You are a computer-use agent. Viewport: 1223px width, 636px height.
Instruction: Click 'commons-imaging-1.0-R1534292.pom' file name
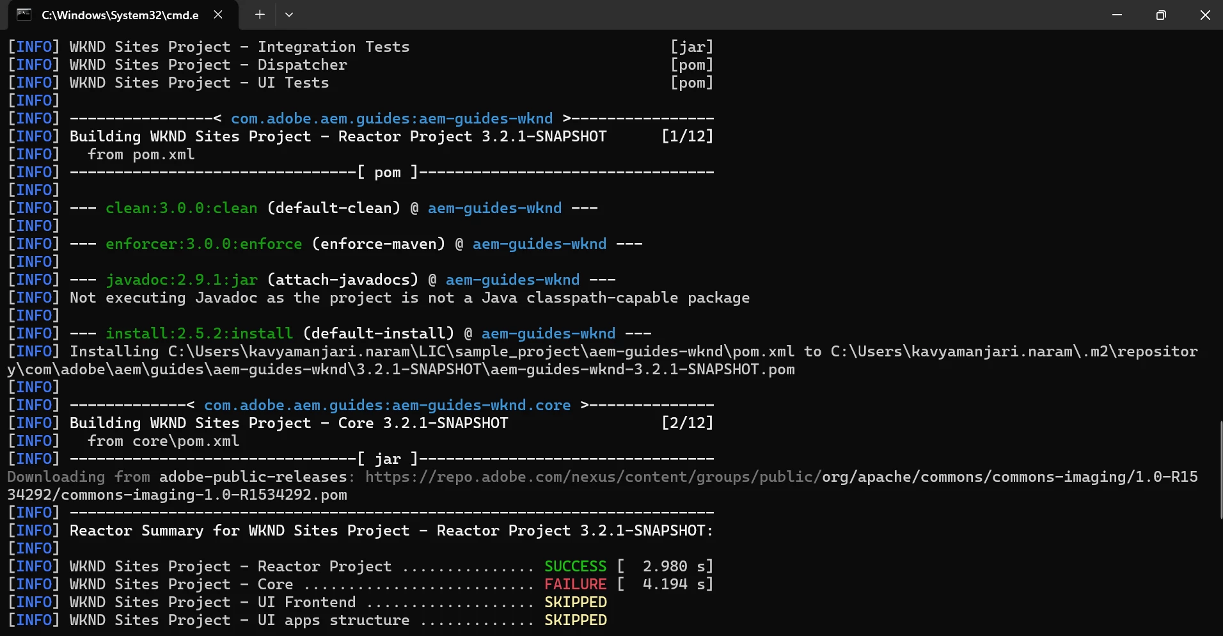[204, 495]
